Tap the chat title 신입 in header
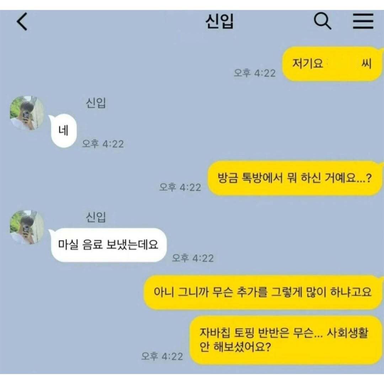This screenshot has height=384, width=384. tap(219, 21)
